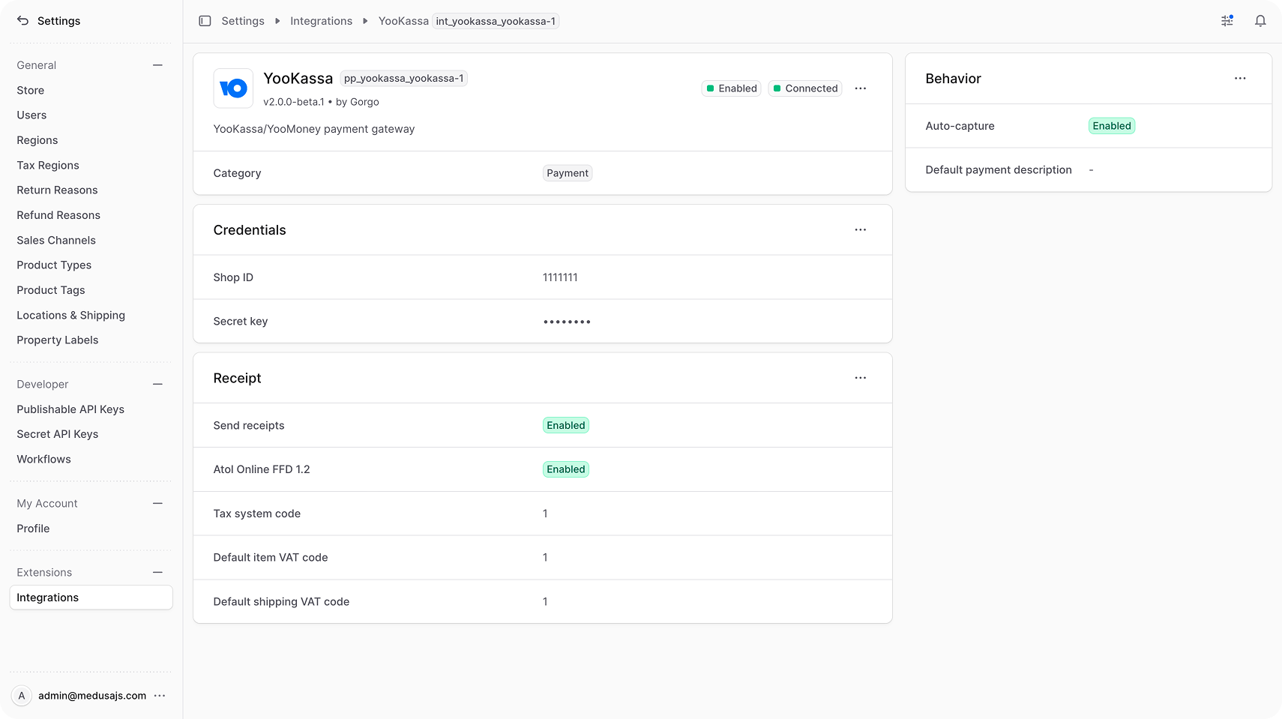Click Send receipts Enabled badge
The height and width of the screenshot is (719, 1282).
[x=566, y=426]
